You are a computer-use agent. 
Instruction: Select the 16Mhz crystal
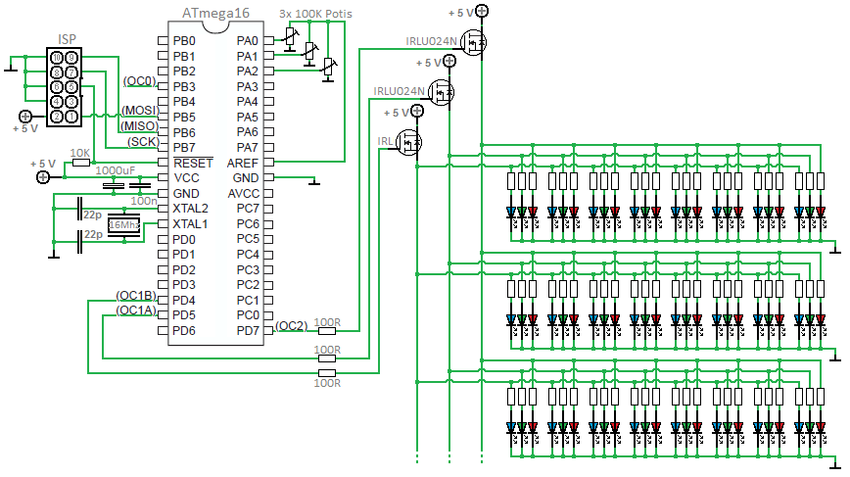tap(124, 224)
